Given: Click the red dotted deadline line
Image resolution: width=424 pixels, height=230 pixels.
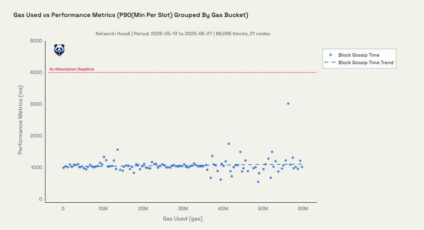Looking at the screenshot, I should pos(198,72).
